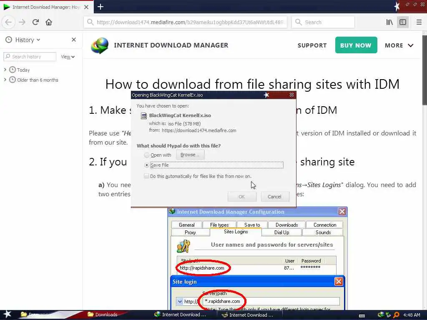
Task: Click OK in the download dialog
Action: [x=242, y=197]
